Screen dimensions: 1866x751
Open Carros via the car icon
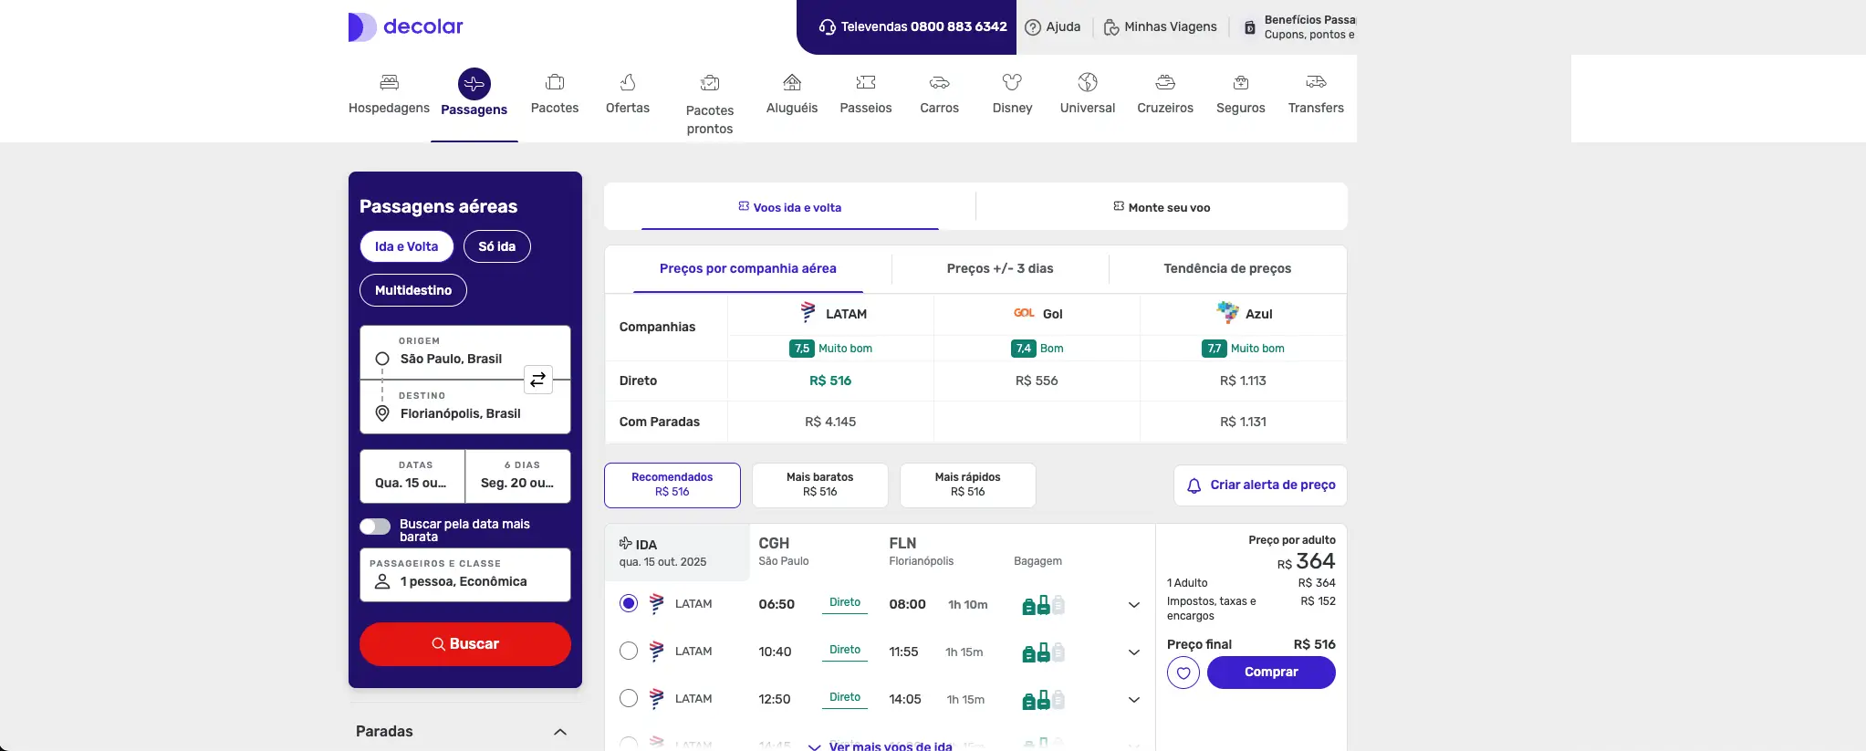(939, 83)
